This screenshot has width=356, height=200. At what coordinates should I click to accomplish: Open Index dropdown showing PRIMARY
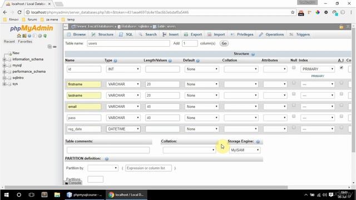[x=318, y=69]
